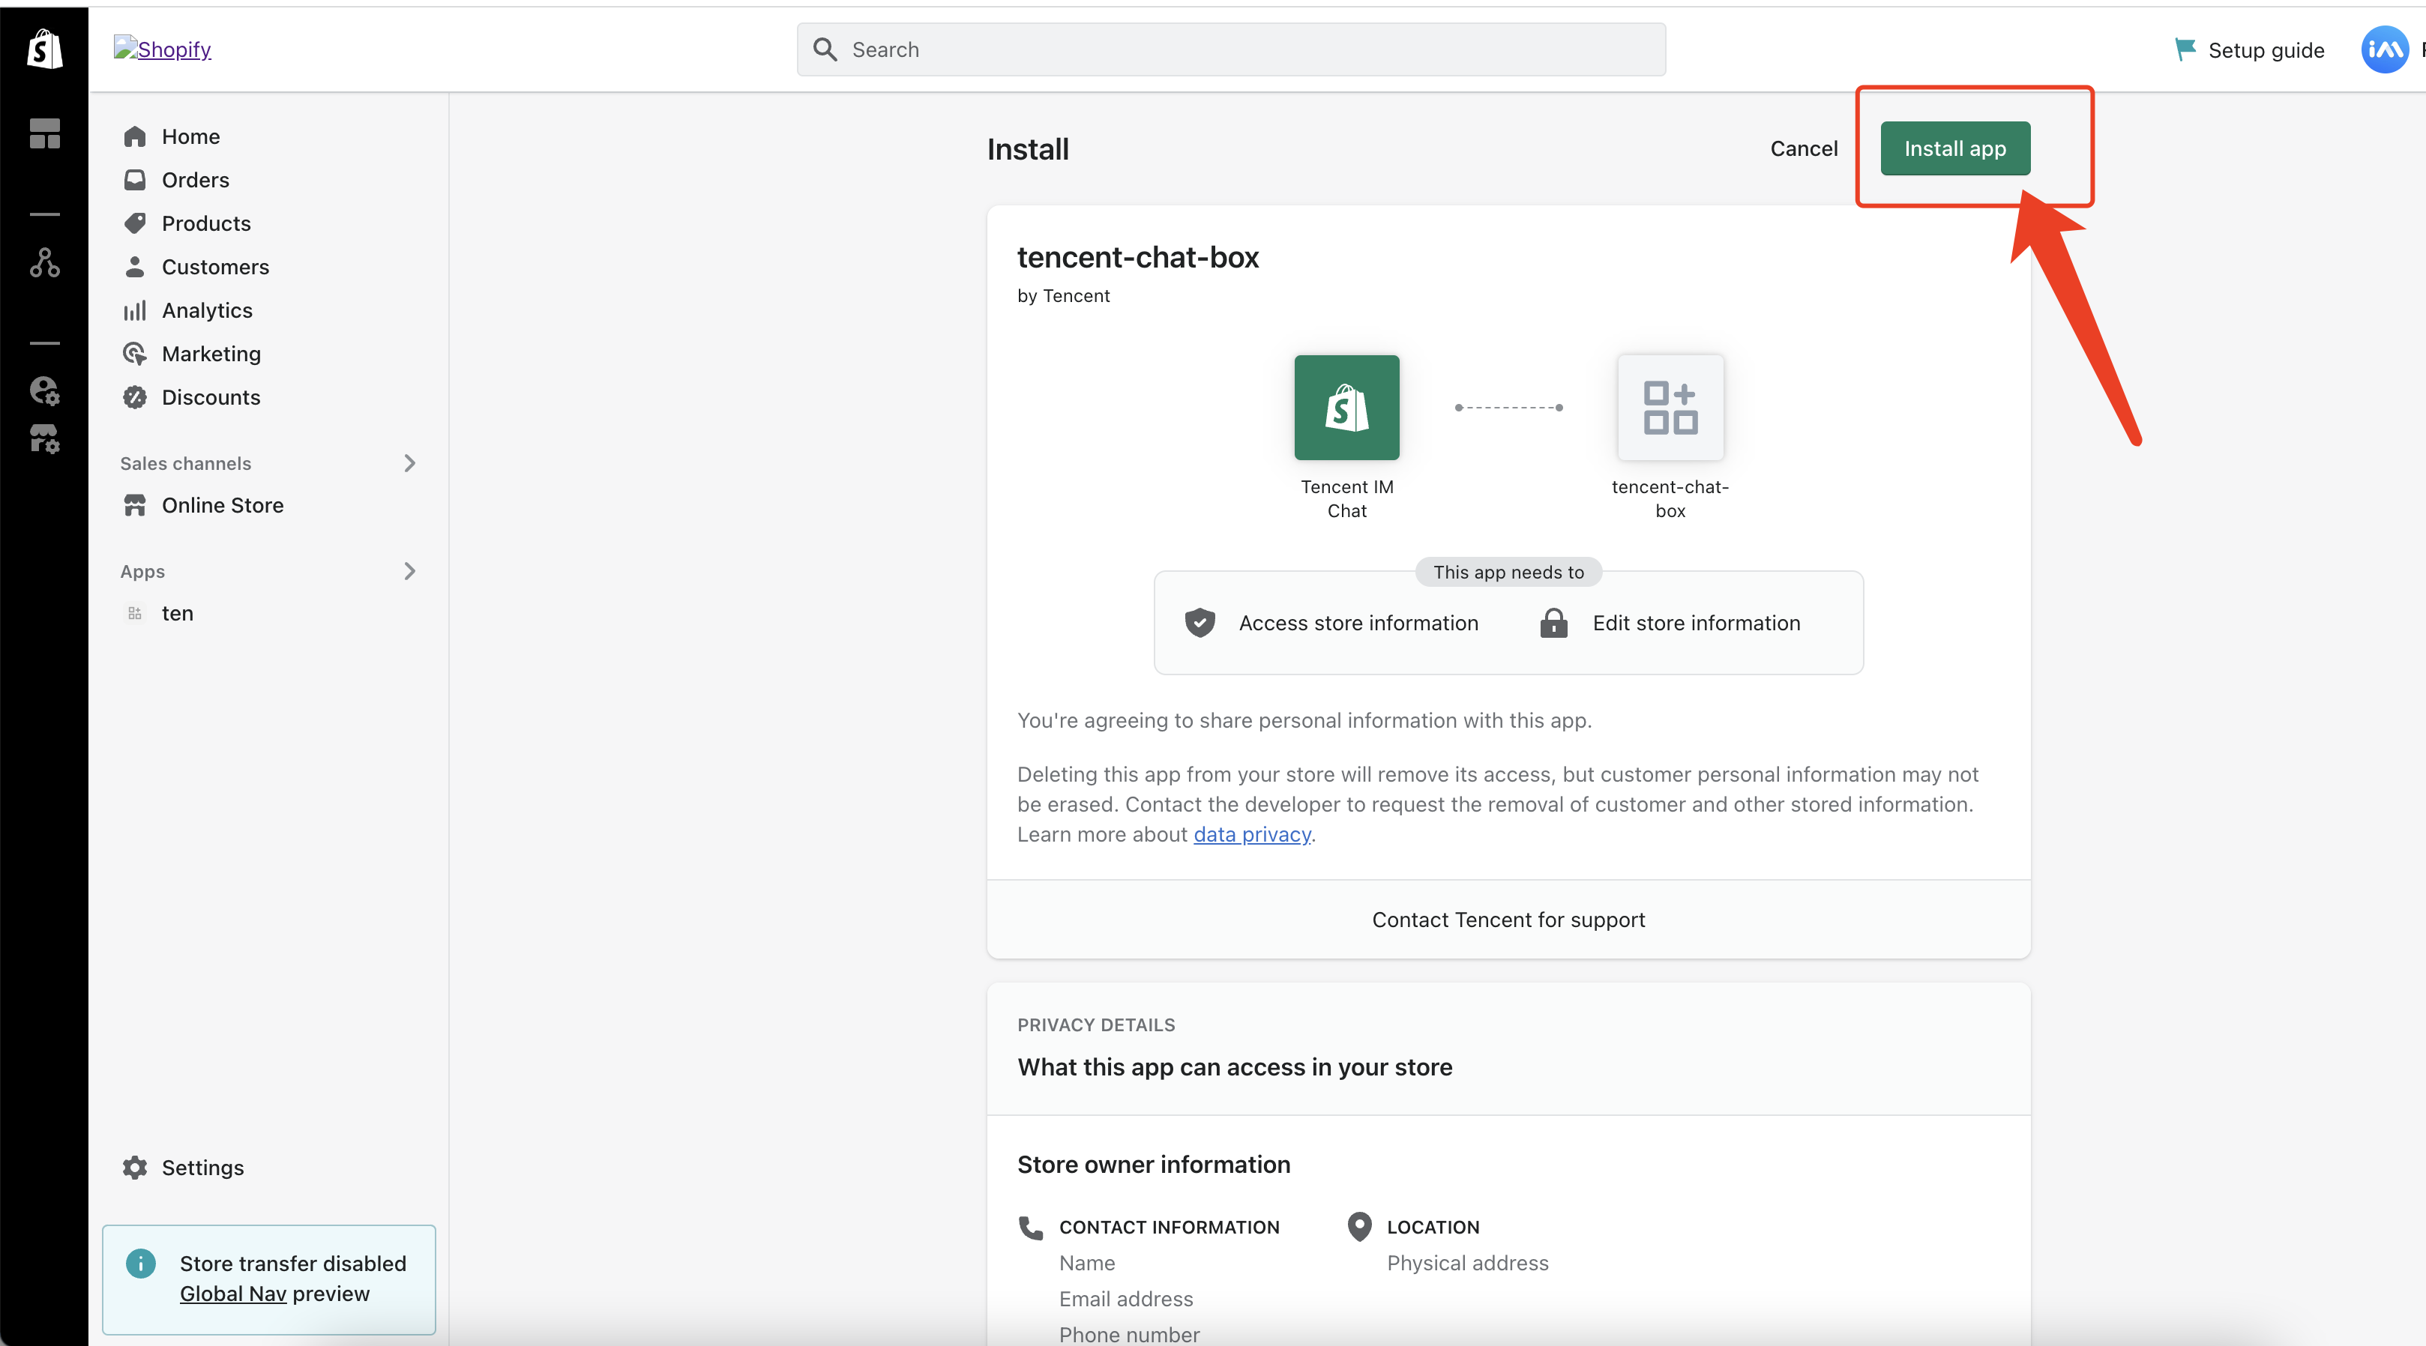Click the Customers person icon
Viewport: 2426px width, 1346px height.
135,268
